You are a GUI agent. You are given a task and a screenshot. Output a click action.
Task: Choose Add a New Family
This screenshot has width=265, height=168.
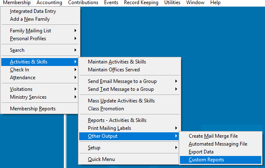point(29,19)
